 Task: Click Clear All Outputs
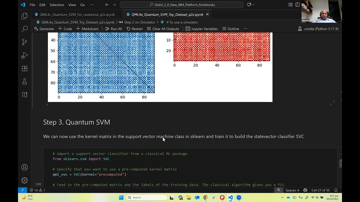(x=163, y=29)
